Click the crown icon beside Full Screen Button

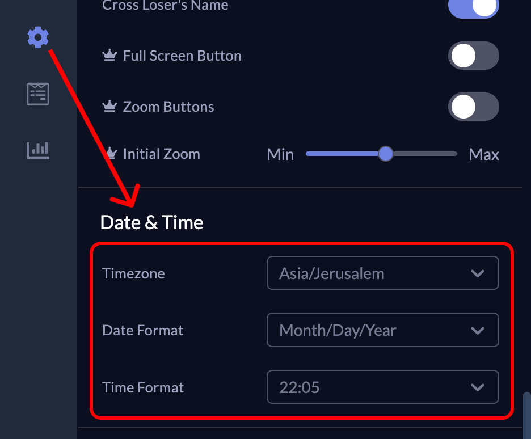point(109,56)
